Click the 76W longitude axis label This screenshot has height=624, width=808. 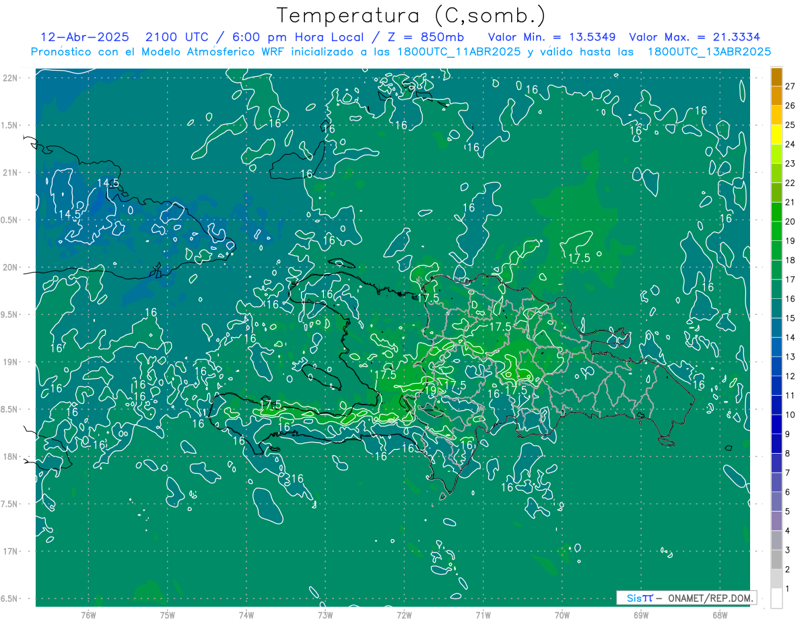pos(88,615)
